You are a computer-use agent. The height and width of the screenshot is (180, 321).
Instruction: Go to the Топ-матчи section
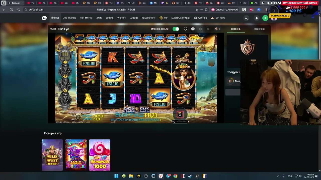coord(86,18)
